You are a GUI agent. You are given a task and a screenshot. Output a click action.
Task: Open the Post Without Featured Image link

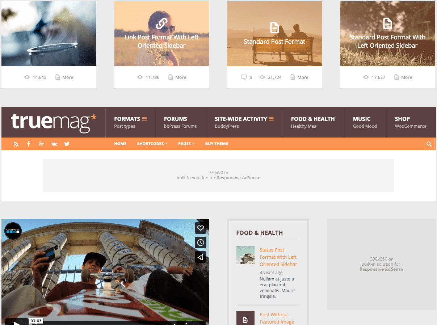tap(277, 318)
